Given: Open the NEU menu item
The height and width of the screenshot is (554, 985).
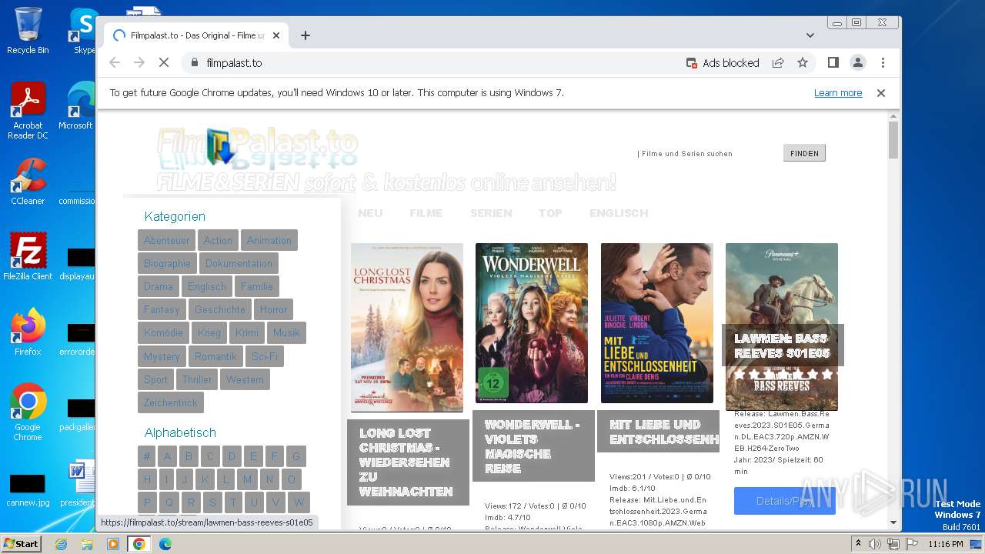Looking at the screenshot, I should point(370,213).
